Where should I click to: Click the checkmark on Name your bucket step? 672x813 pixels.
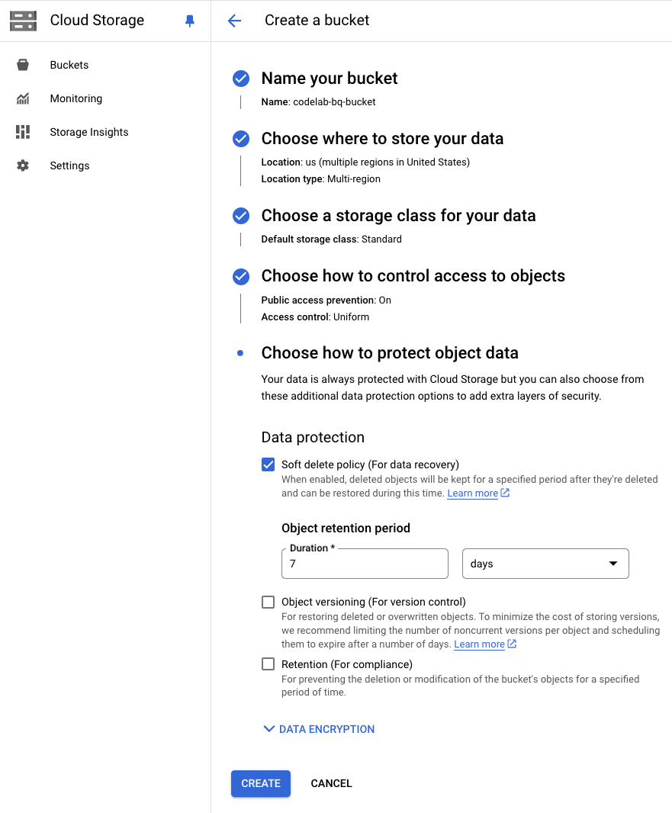coord(240,79)
